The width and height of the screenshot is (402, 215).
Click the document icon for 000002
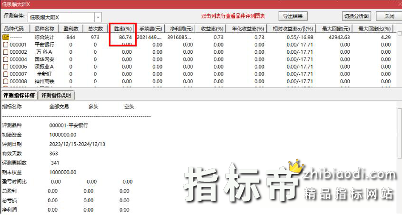6,52
